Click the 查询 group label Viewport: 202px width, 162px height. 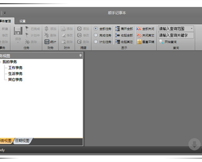176,48
